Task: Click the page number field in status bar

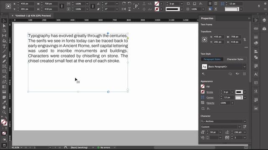Action: [41, 147]
